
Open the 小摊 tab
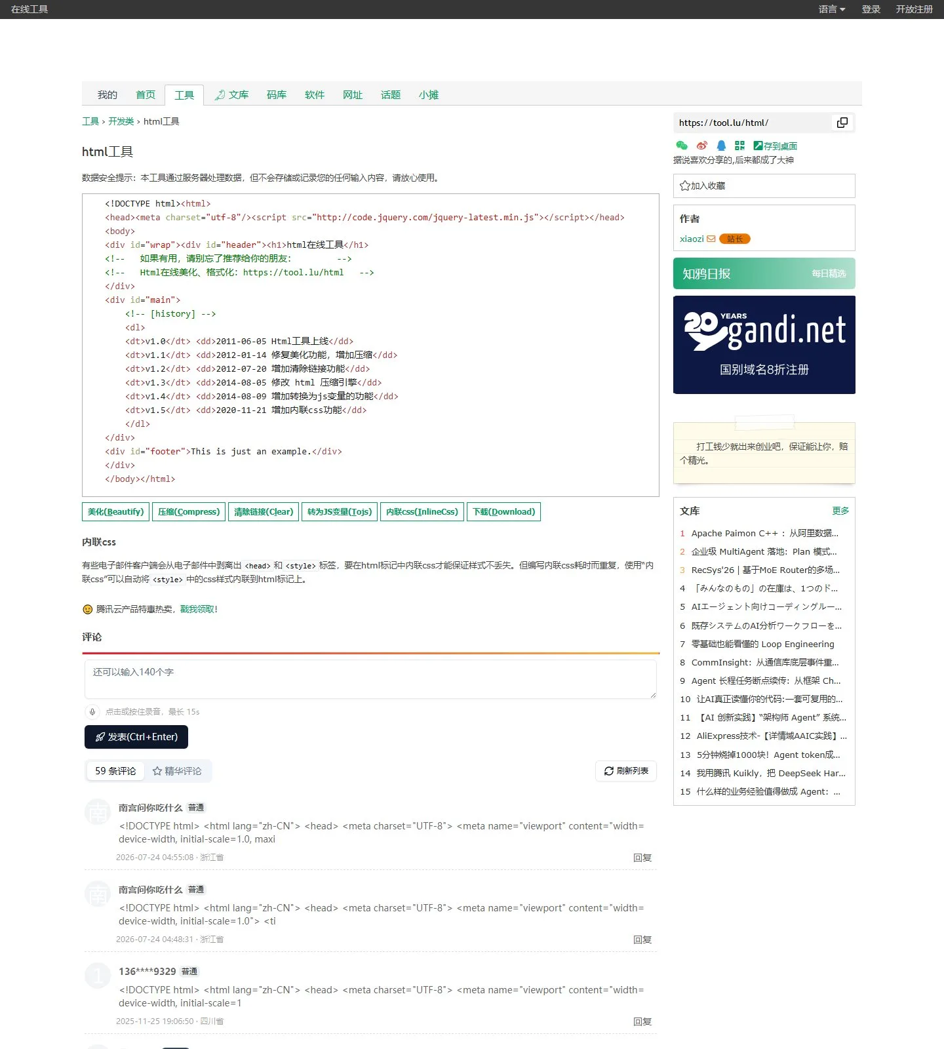[x=429, y=95]
